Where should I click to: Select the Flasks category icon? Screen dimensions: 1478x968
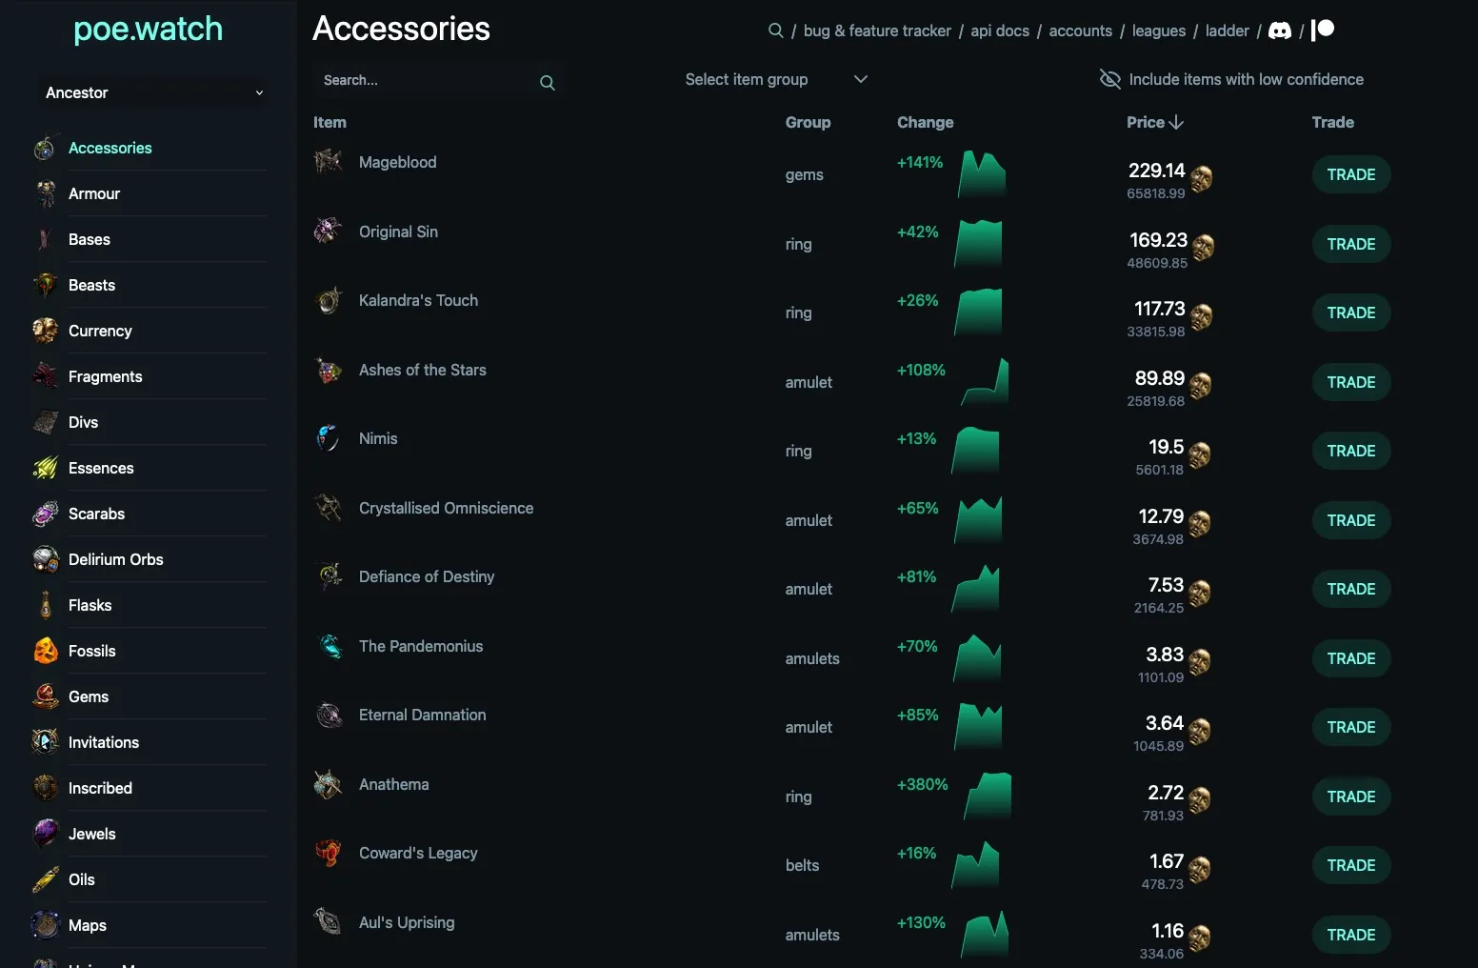45,605
